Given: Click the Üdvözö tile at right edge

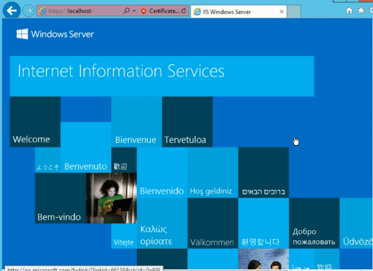Looking at the screenshot, I should (x=356, y=223).
